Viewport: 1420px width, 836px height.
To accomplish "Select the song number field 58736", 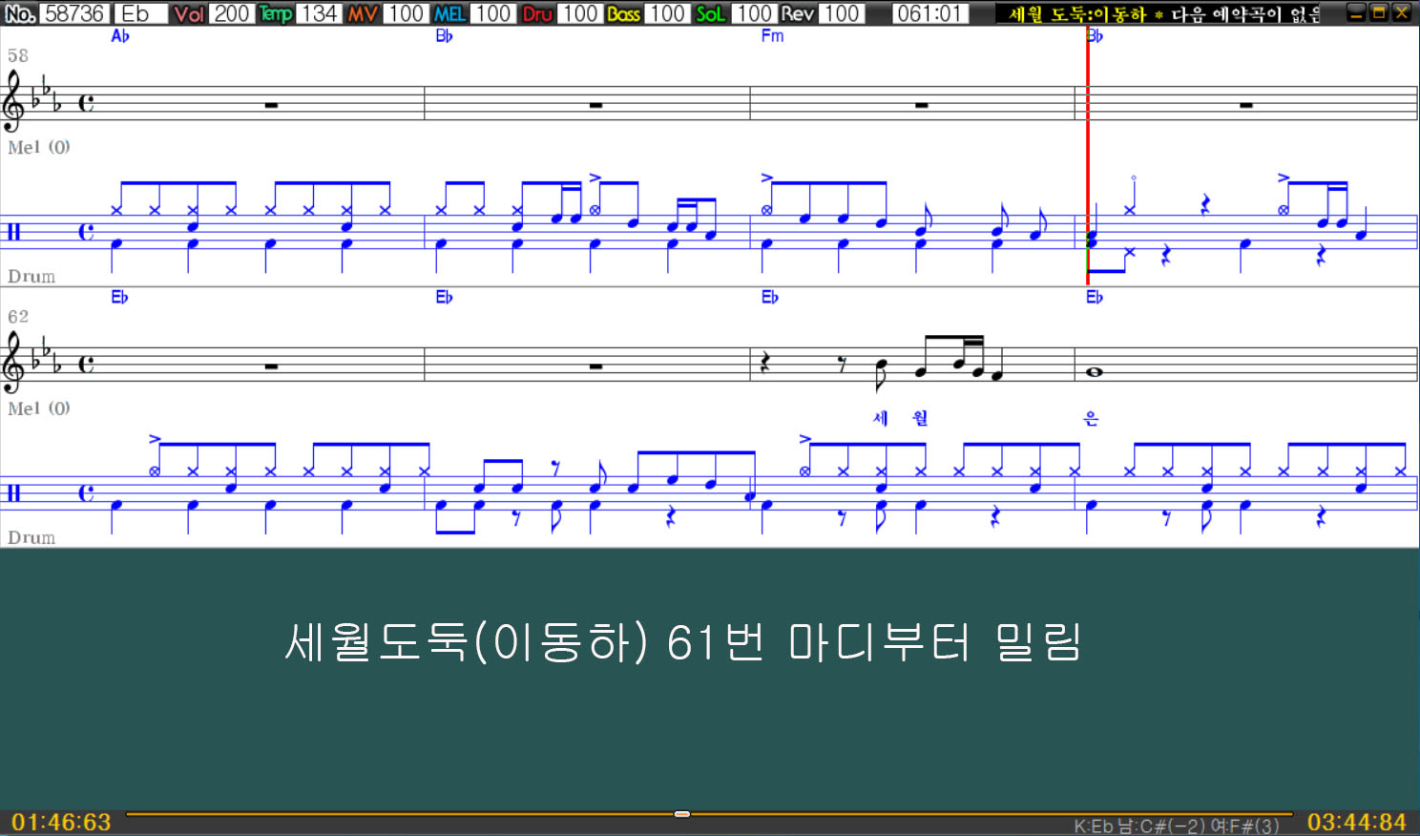I will tap(75, 13).
